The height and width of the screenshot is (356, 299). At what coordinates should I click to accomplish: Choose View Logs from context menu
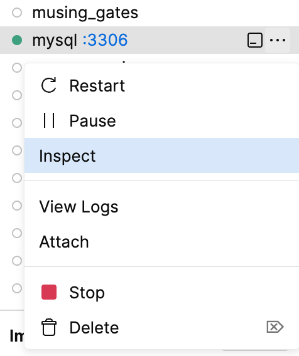(x=161, y=207)
